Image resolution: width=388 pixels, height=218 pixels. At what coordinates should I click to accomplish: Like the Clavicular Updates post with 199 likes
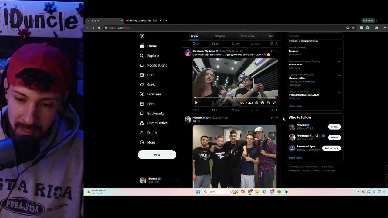[235, 110]
